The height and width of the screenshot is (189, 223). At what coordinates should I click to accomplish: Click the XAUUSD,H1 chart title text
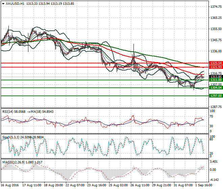coord(15,4)
